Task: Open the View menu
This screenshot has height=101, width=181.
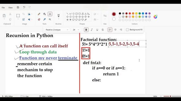Action: [x=10, y=8]
